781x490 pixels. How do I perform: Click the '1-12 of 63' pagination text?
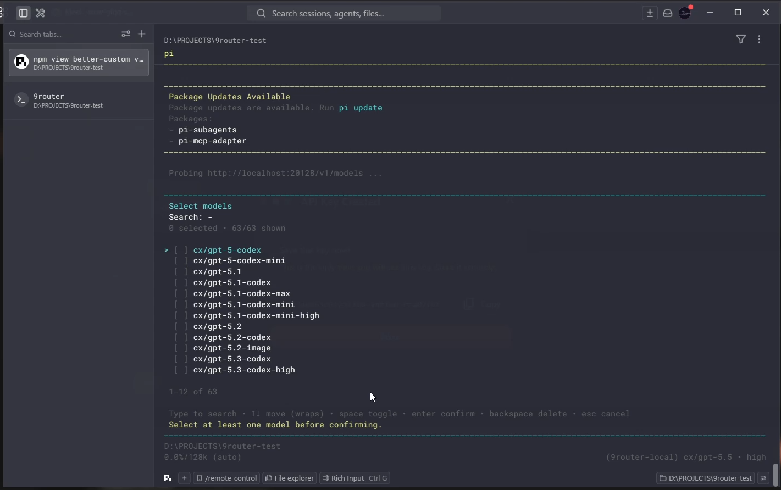[193, 392]
